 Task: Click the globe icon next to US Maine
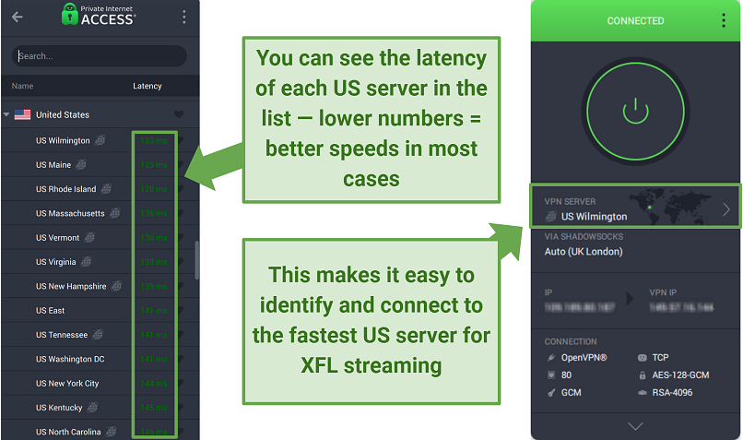coord(81,164)
